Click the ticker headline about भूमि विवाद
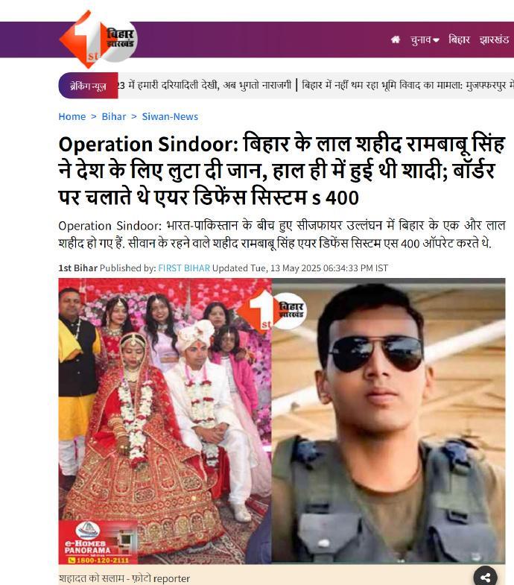 407,86
